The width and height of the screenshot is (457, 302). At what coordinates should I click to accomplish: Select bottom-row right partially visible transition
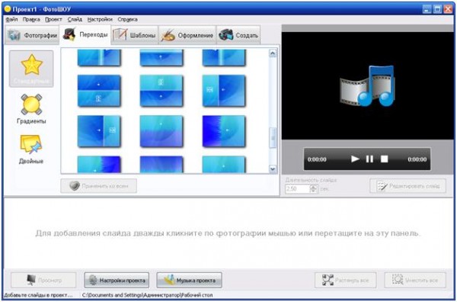coord(223,164)
